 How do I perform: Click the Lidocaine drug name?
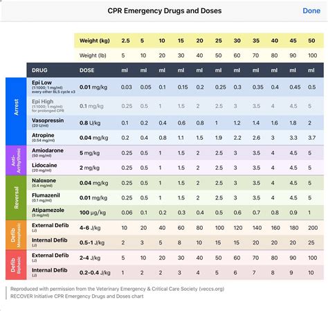[x=44, y=166]
